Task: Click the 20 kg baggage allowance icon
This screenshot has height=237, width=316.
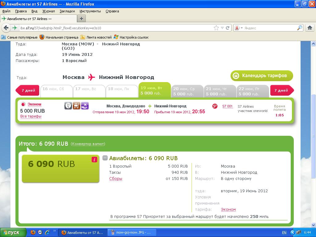Action: point(77,106)
